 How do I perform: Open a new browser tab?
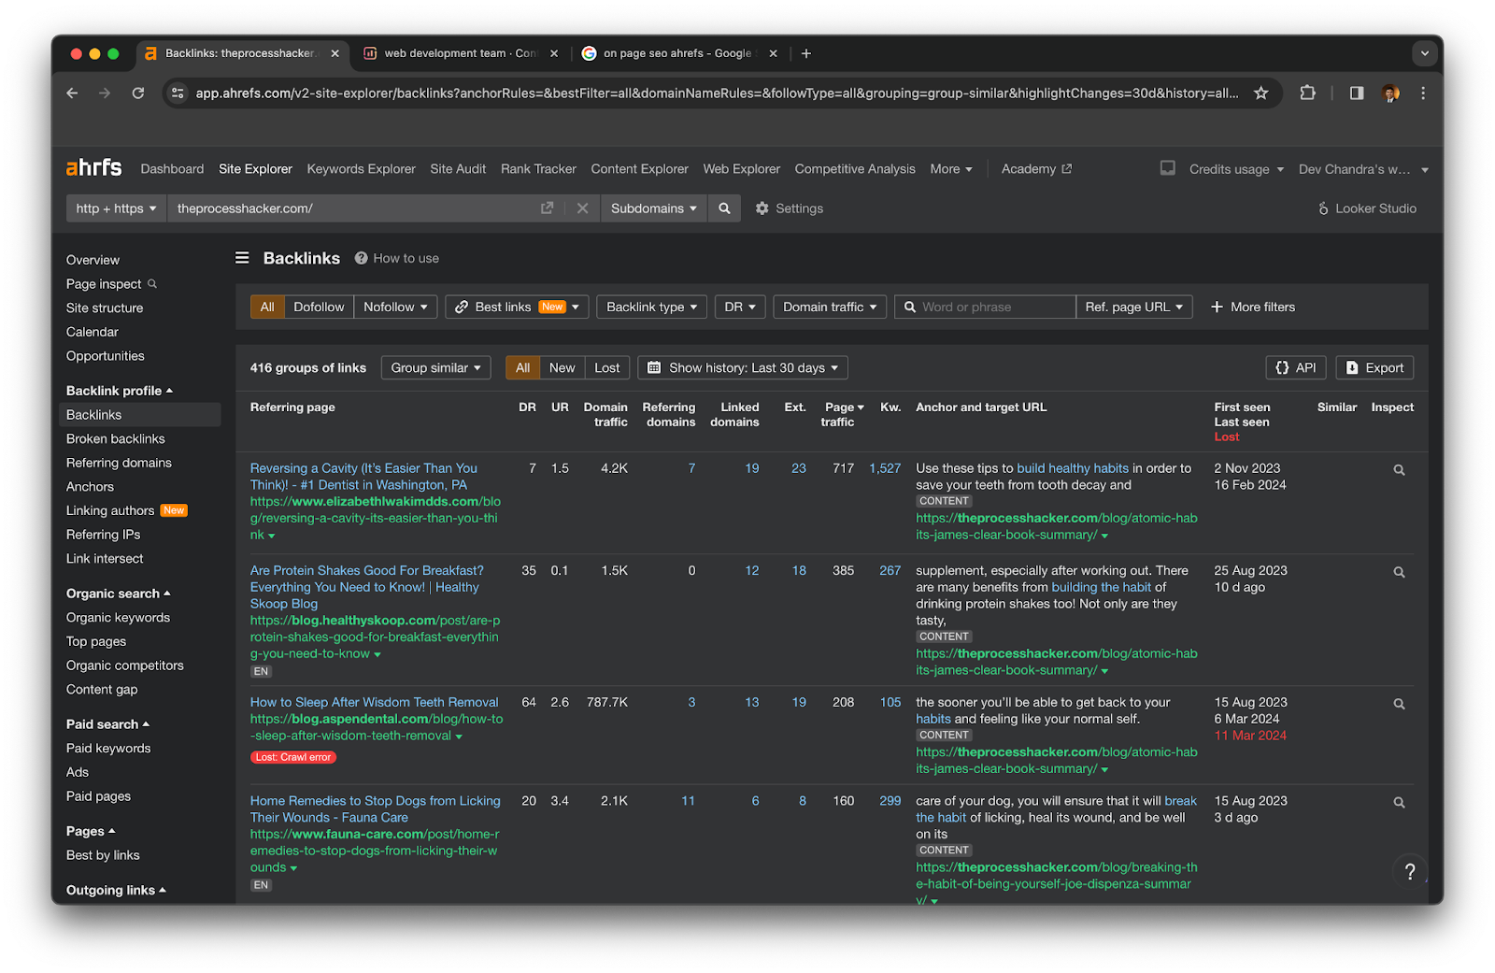(806, 53)
